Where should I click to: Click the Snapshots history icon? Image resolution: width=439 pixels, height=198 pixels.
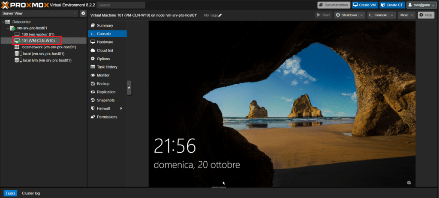(93, 100)
